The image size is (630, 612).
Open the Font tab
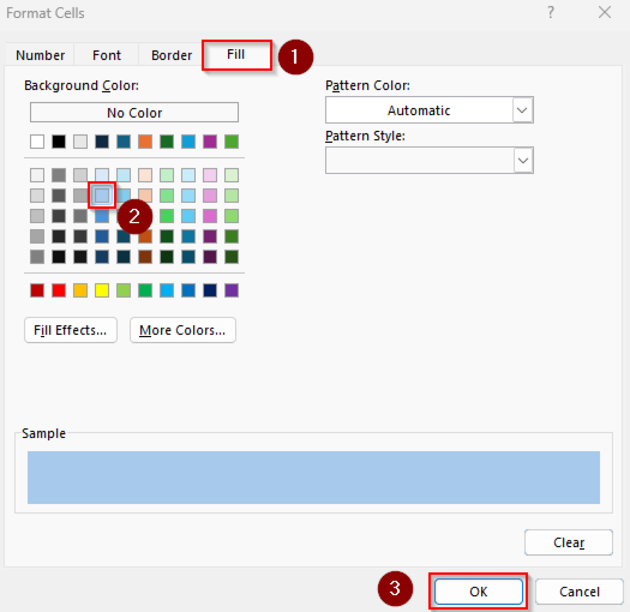107,55
